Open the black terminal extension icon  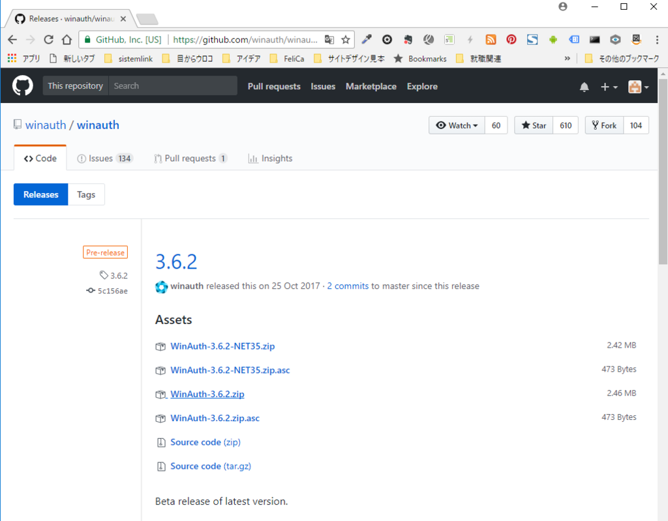594,40
